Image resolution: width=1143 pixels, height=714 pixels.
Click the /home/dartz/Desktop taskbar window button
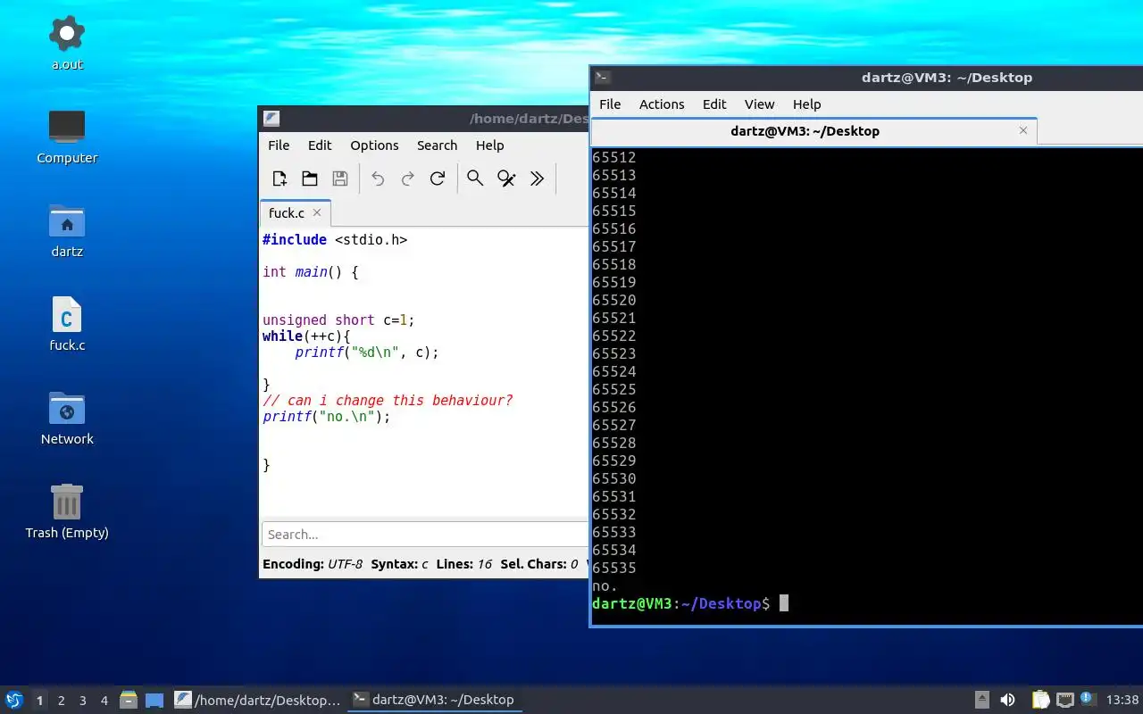coord(258,700)
